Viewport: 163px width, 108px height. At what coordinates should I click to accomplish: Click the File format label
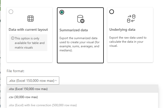coord(16,71)
